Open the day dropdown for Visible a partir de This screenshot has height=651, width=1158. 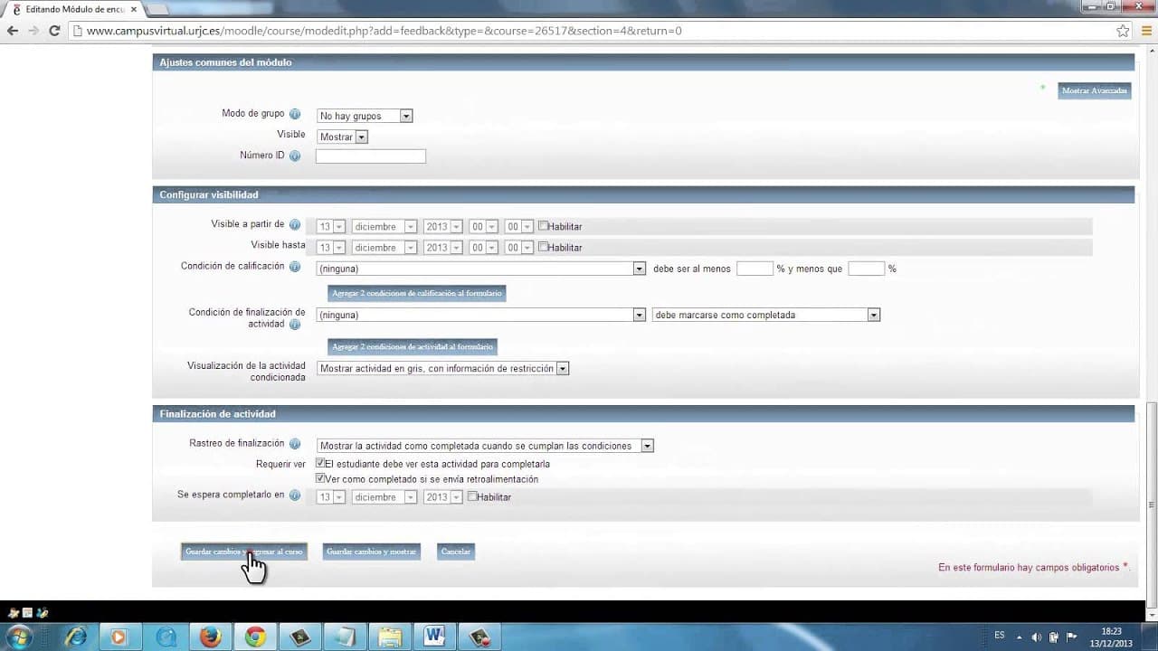331,226
